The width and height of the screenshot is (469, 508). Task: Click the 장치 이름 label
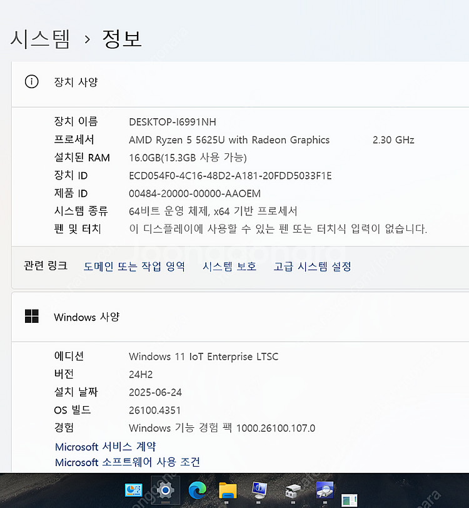pos(76,121)
